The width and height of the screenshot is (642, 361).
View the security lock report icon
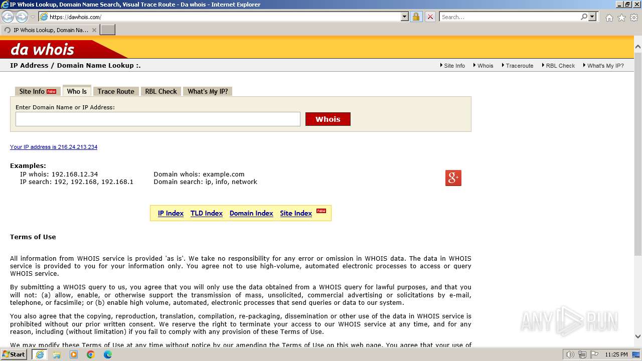416,17
